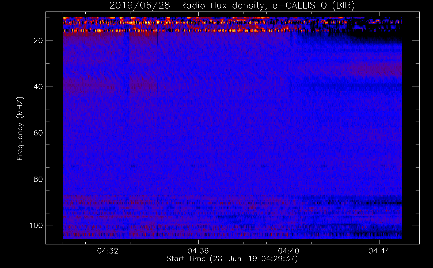Click the "04:44" time tick label
This screenshot has width=433, height=268.
[x=379, y=251]
